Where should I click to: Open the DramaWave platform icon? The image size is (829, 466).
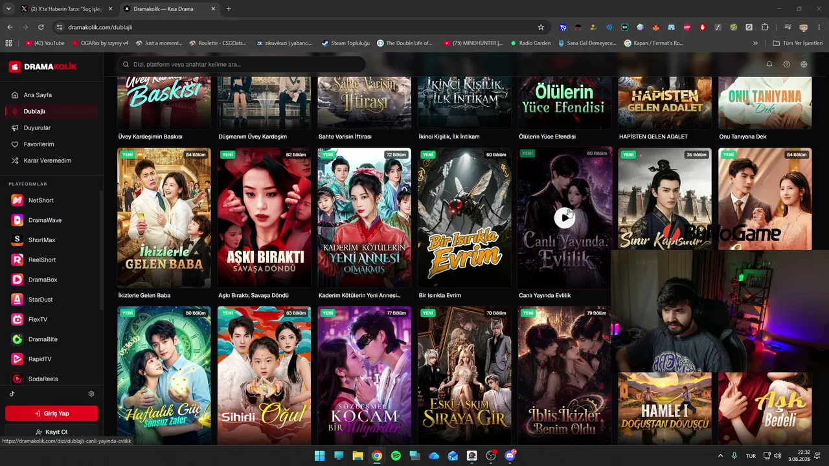pyautogui.click(x=17, y=220)
